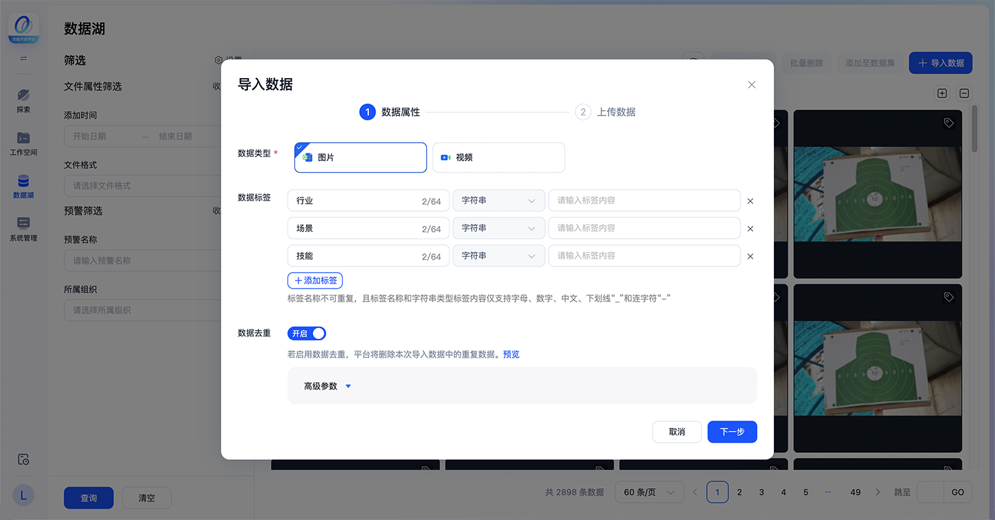Remove the 场景 tag row
The width and height of the screenshot is (995, 520).
[750, 229]
